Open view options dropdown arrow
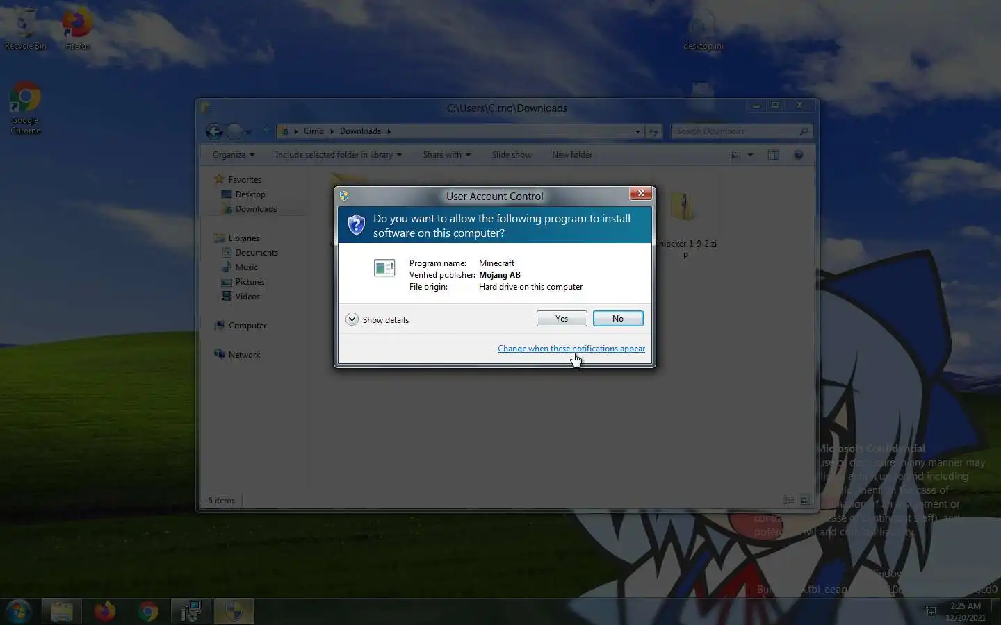 click(750, 155)
